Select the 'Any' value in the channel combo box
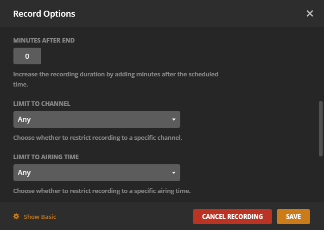324x230 pixels. (x=25, y=119)
